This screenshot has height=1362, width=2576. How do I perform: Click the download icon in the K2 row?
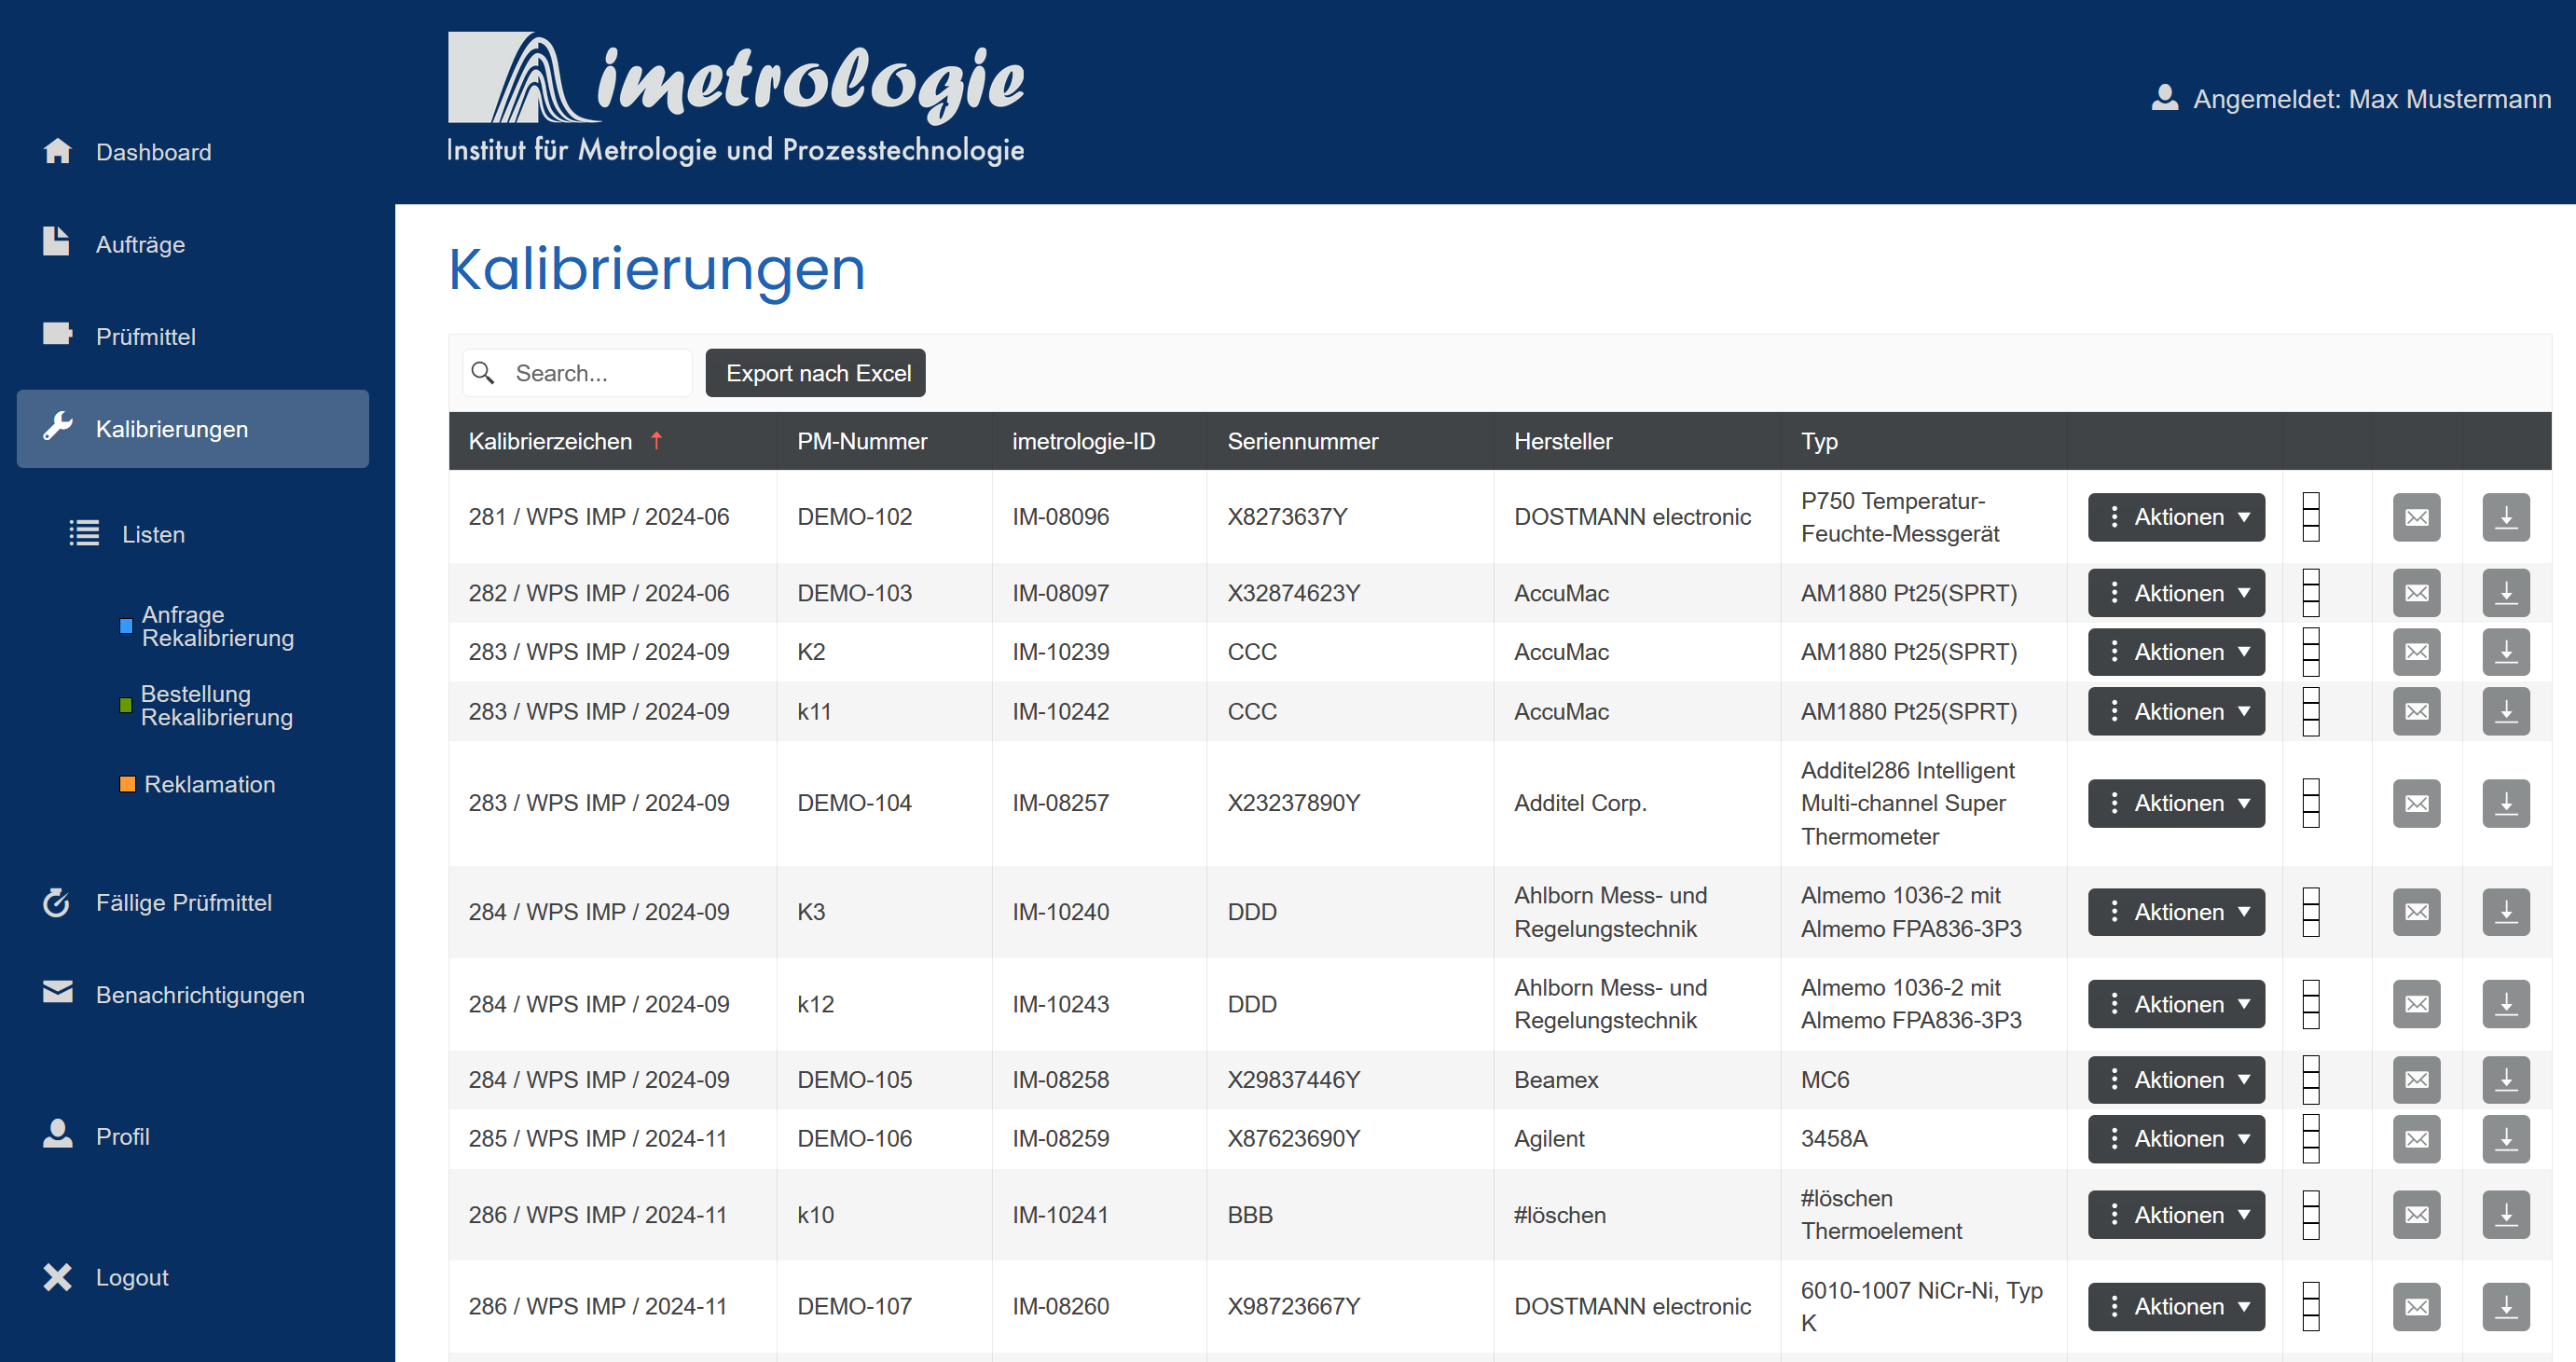point(2506,652)
